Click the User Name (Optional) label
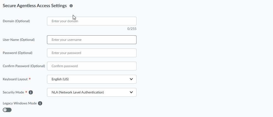Viewport: 273px width, 117px height. [19, 40]
